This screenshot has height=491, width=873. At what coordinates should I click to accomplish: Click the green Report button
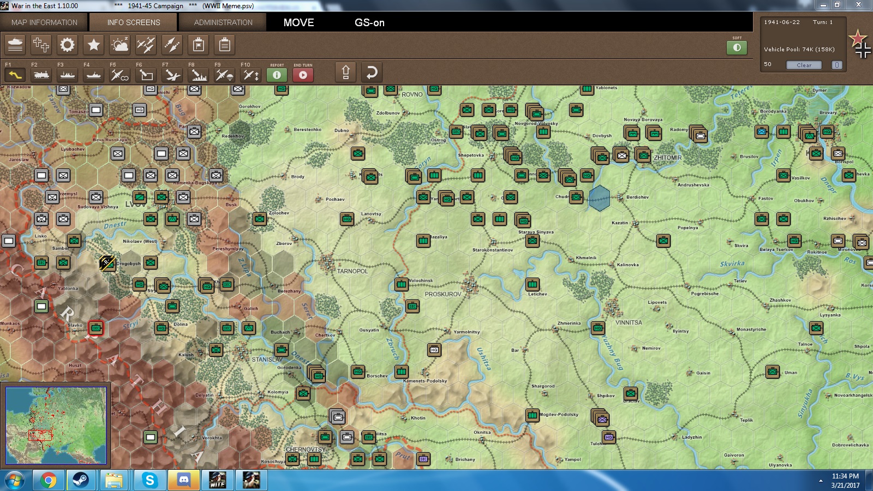277,75
